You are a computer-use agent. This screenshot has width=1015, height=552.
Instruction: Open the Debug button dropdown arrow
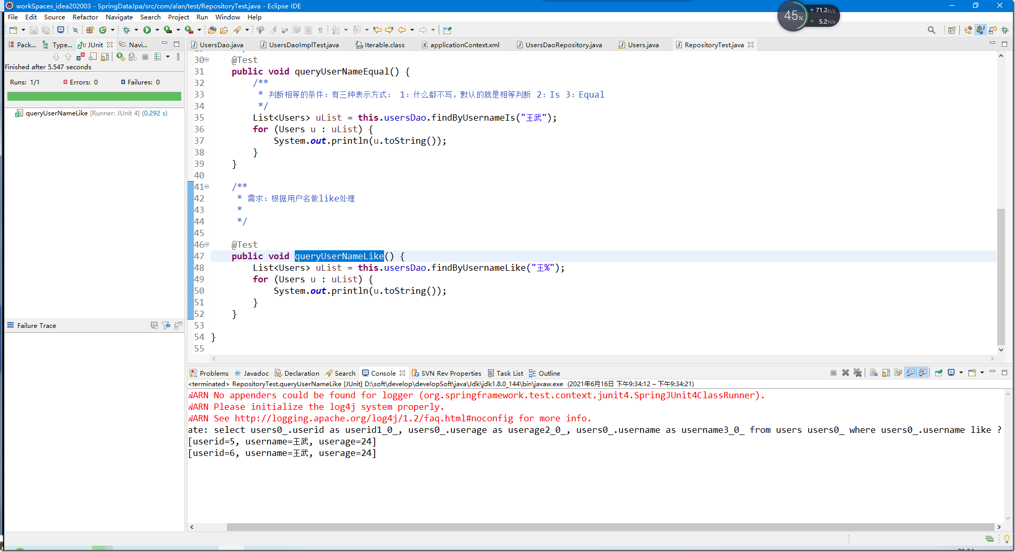(136, 30)
